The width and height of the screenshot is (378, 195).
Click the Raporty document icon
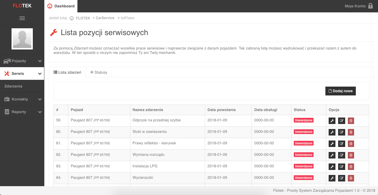click(7, 112)
